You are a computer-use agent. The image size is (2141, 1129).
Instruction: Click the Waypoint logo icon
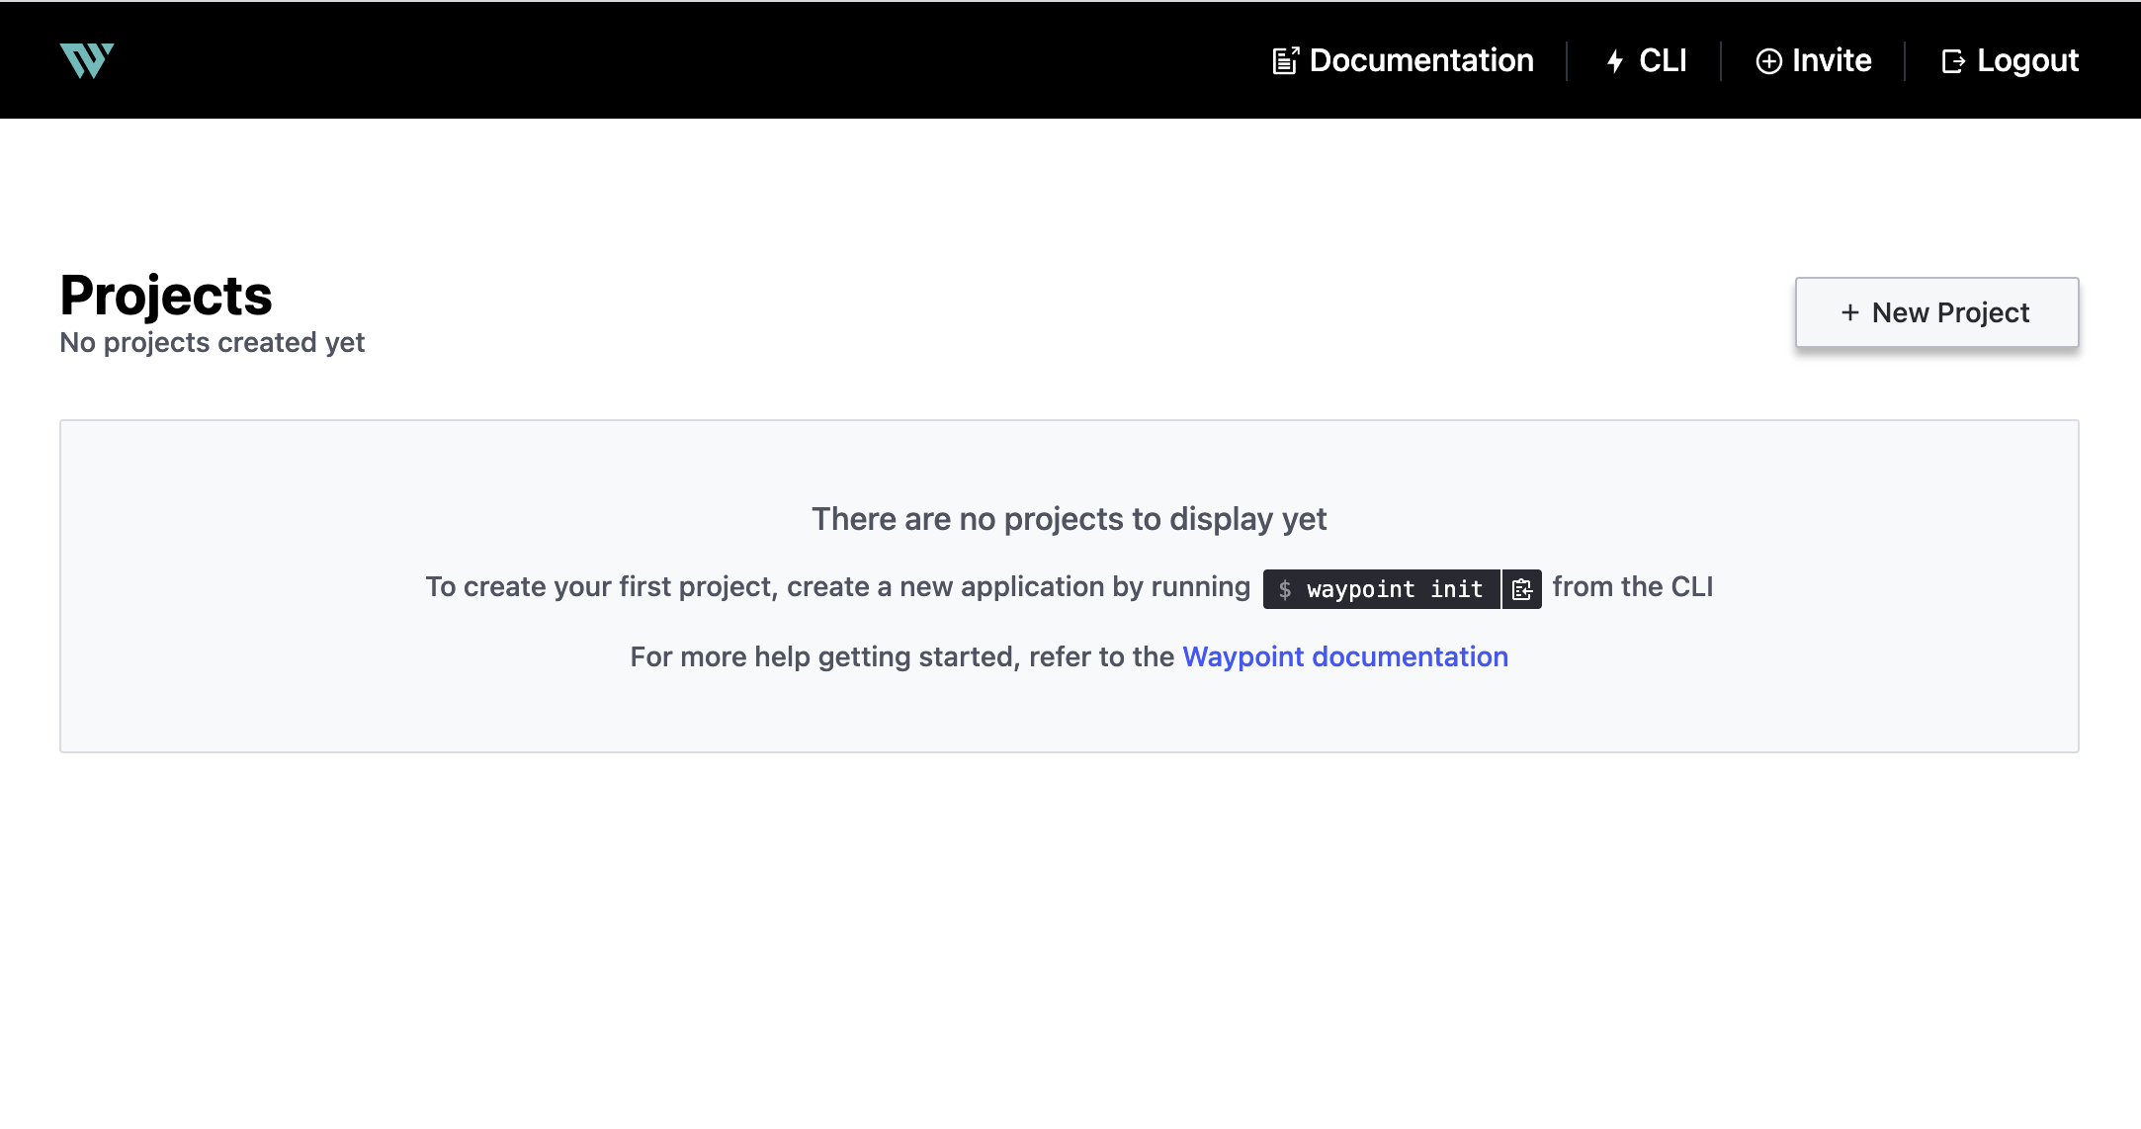(x=87, y=60)
